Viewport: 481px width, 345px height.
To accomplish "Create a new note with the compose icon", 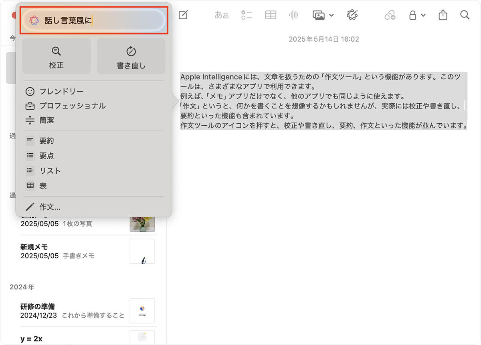I will (183, 15).
